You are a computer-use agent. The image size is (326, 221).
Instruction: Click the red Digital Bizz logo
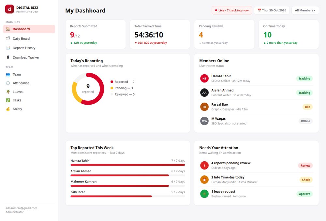click(9, 9)
